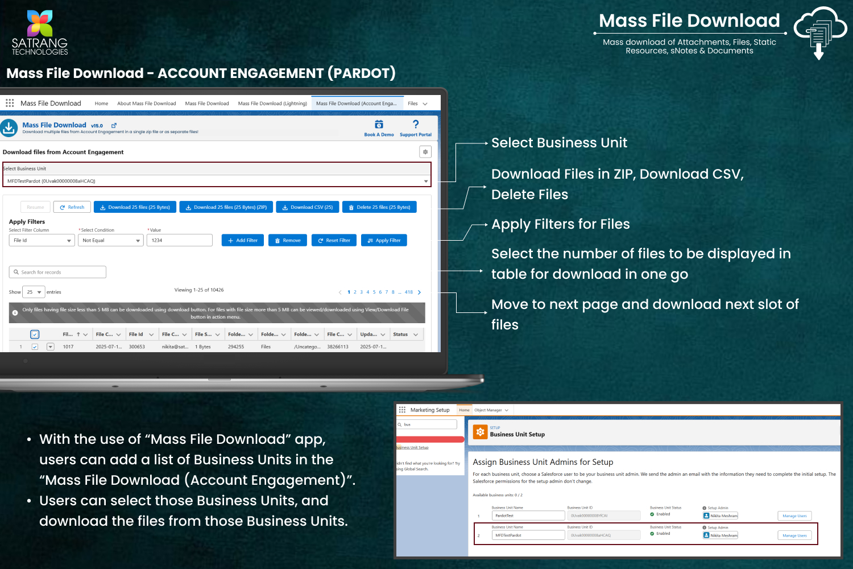Click the Add Filter button
The height and width of the screenshot is (569, 853).
coord(243,241)
